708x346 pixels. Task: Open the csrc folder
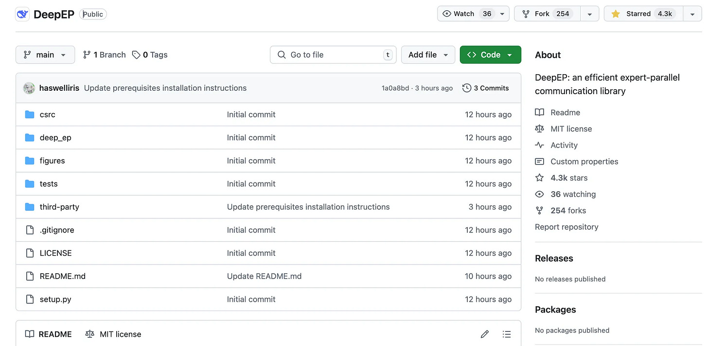tap(48, 115)
